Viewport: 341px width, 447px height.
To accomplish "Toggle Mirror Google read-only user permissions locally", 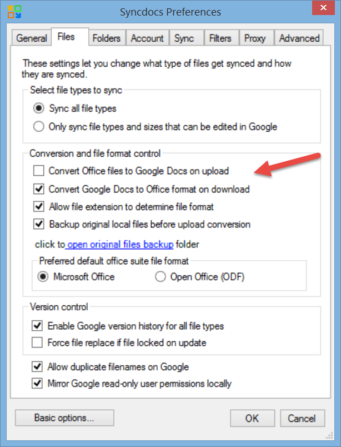I will pyautogui.click(x=132, y=384).
